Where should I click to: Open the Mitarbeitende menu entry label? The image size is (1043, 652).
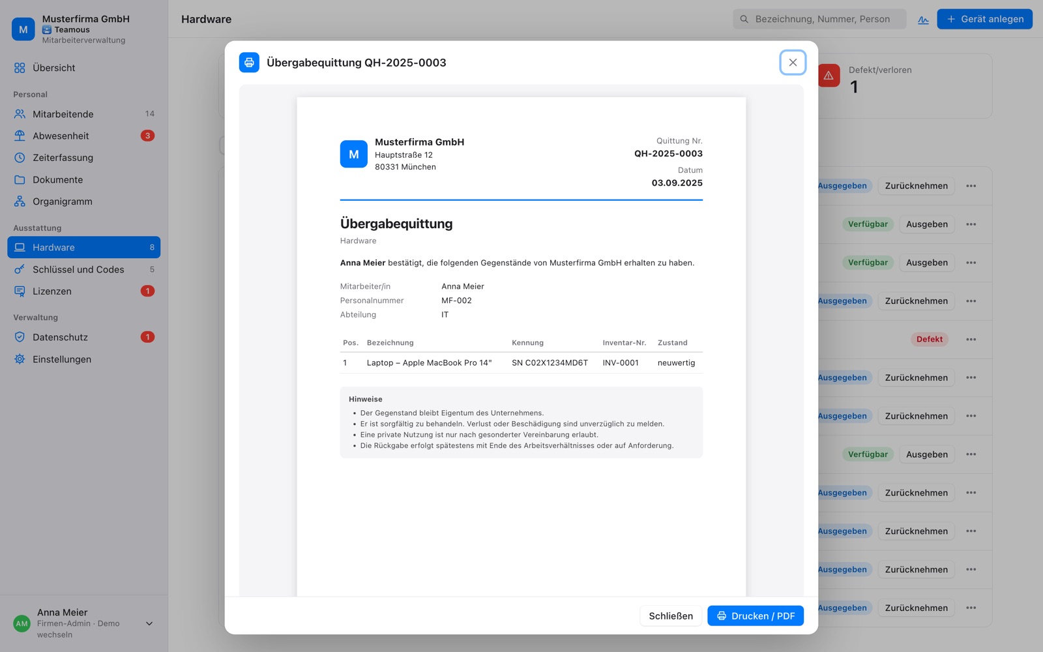63,114
